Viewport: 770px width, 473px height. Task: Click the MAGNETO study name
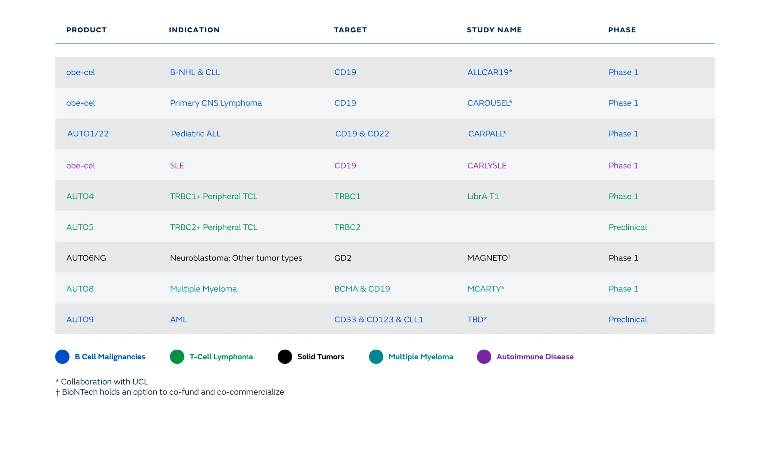pyautogui.click(x=488, y=258)
